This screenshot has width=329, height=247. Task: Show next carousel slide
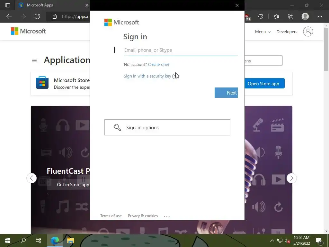292,178
